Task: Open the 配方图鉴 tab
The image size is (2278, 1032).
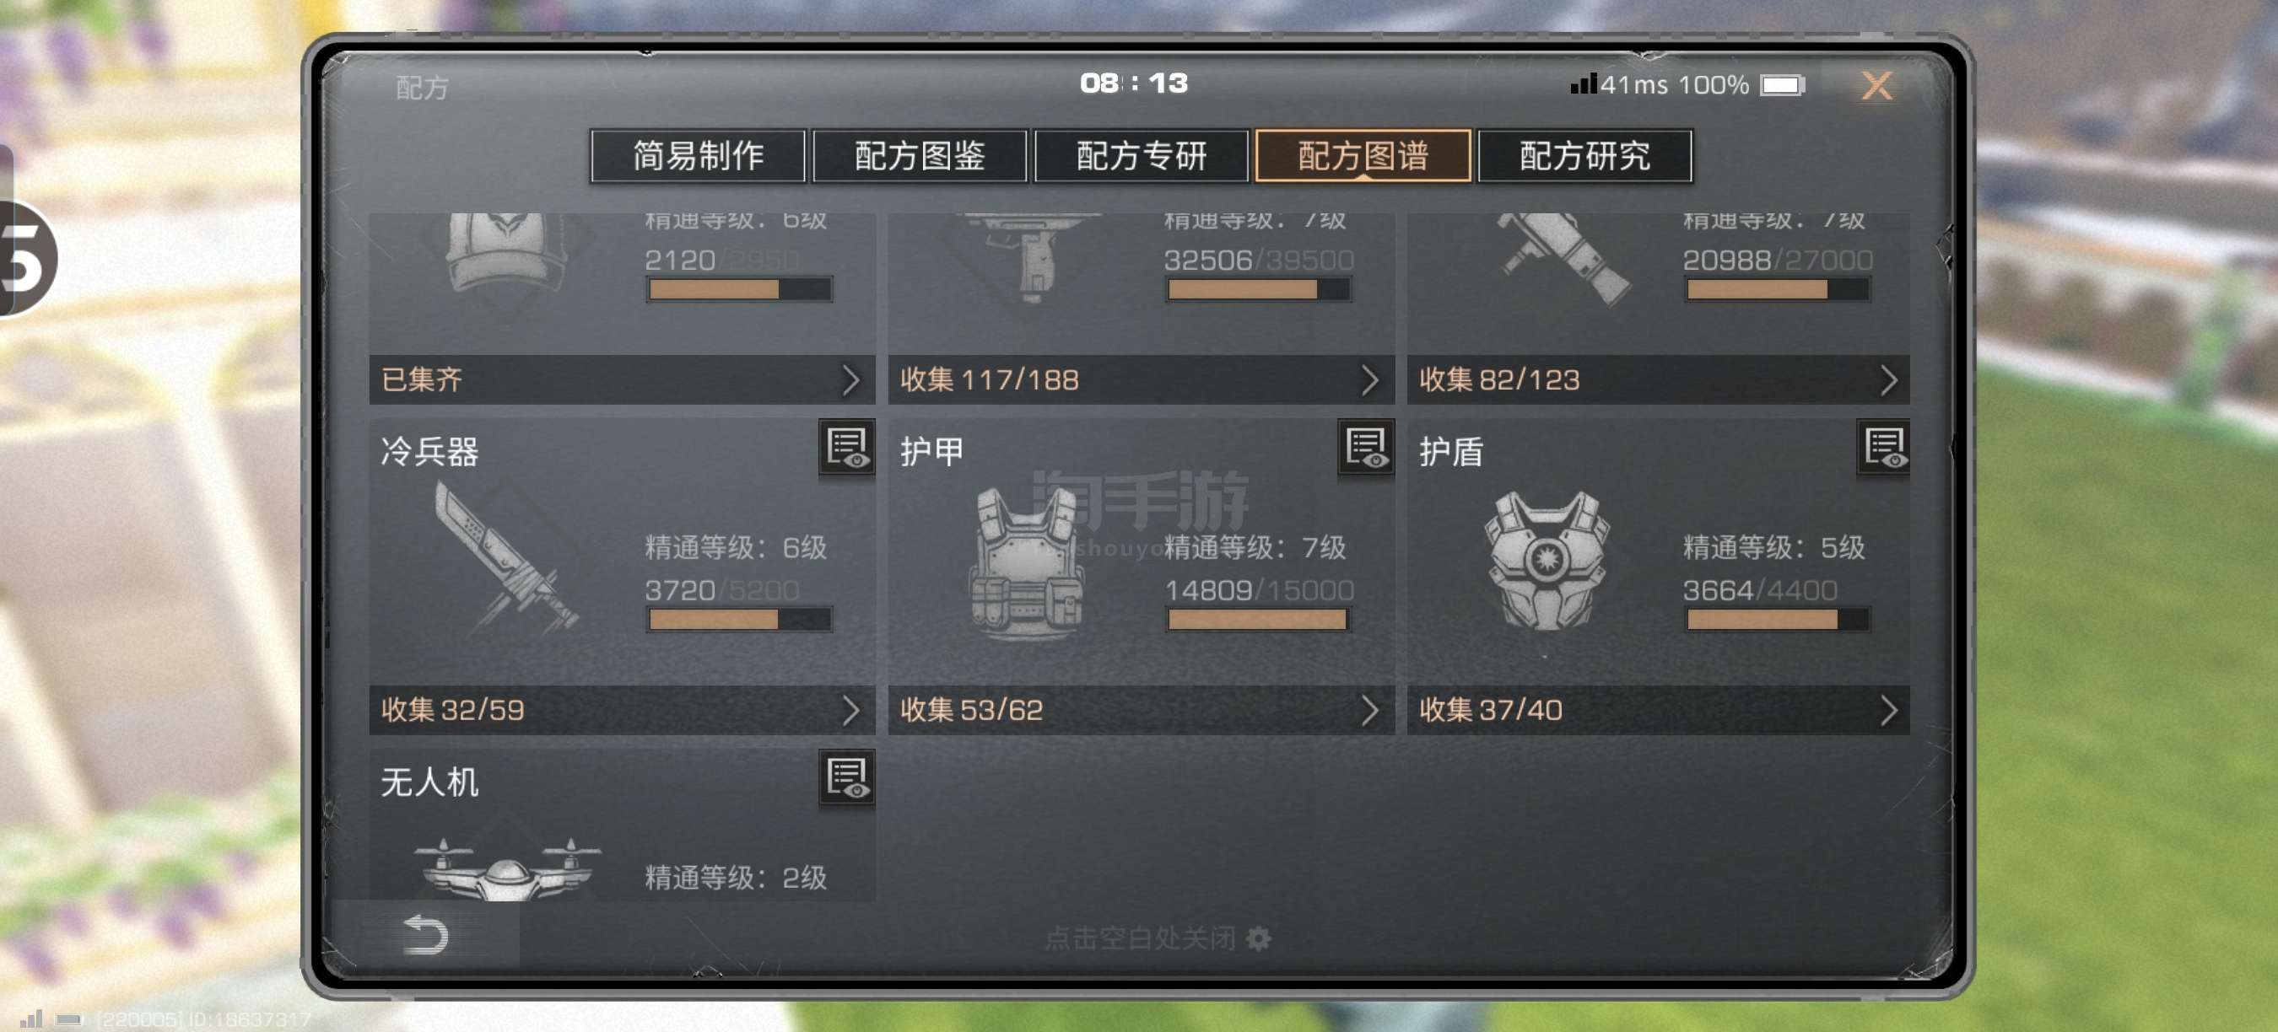Action: pyautogui.click(x=920, y=156)
